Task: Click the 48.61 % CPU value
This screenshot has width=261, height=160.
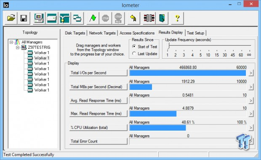Action: (188, 122)
